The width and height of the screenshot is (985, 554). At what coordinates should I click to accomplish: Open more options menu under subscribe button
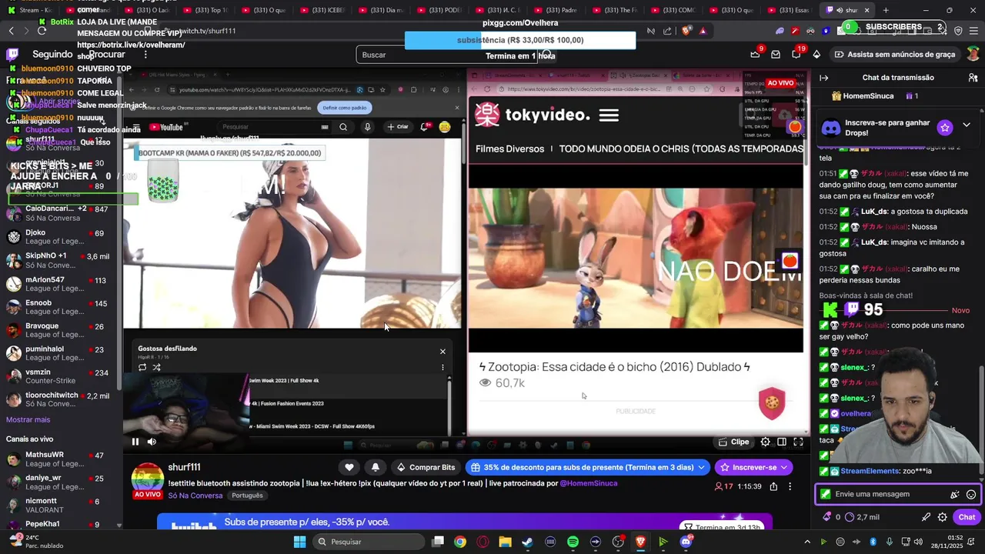click(790, 486)
